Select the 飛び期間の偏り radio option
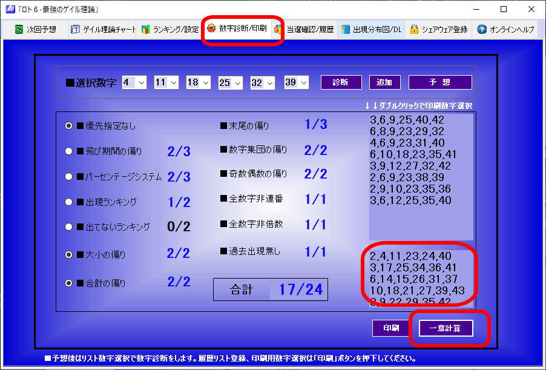The height and width of the screenshot is (370, 546). (x=69, y=151)
